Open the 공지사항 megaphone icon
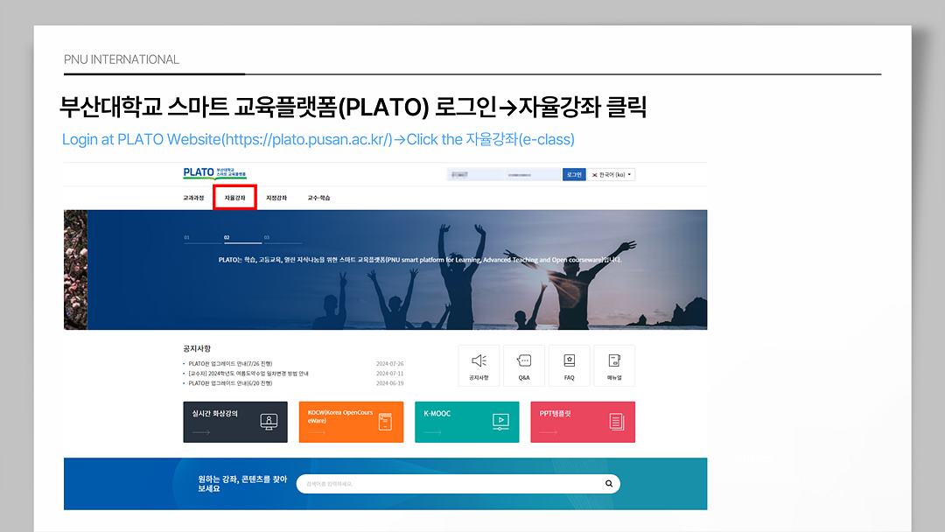 479,365
